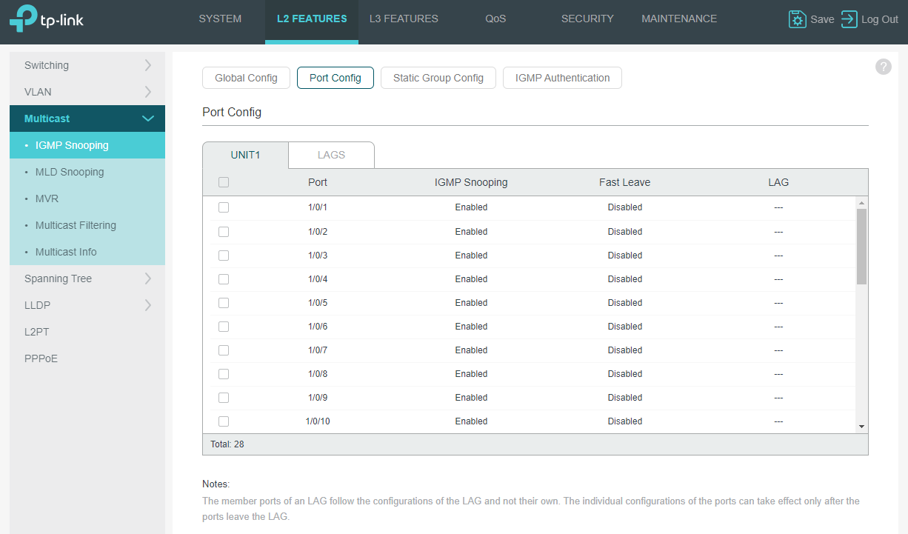Open the L3 FEATURES top menu
Screen dimensions: 908x534
404,19
